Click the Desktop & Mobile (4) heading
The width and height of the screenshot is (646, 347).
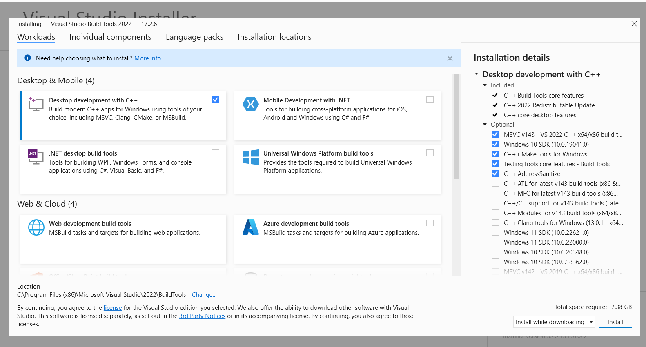pyautogui.click(x=56, y=80)
